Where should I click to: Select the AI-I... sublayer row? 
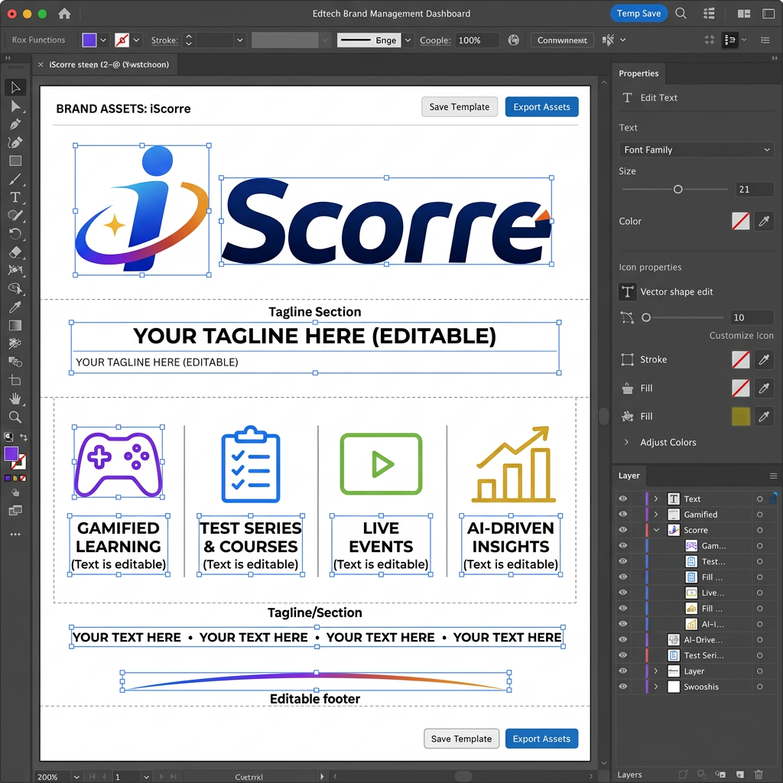click(x=696, y=624)
